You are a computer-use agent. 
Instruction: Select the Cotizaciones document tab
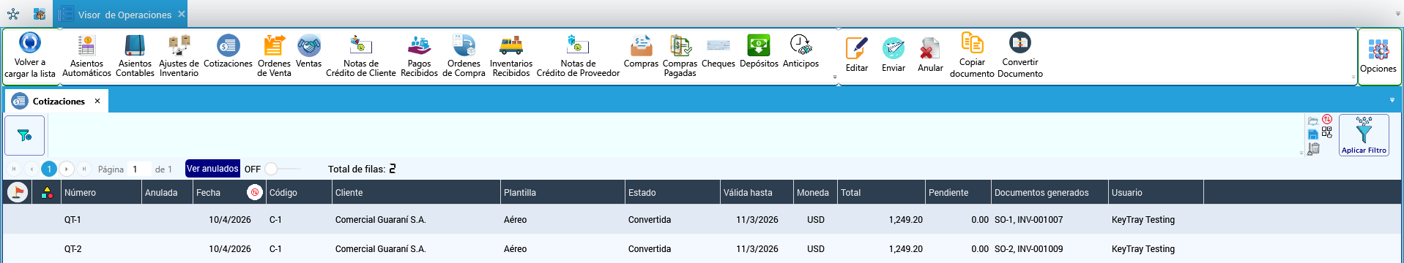pyautogui.click(x=59, y=101)
